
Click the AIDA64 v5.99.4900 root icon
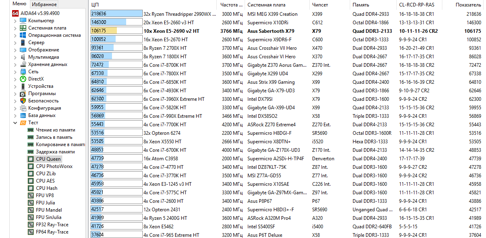click(15, 13)
